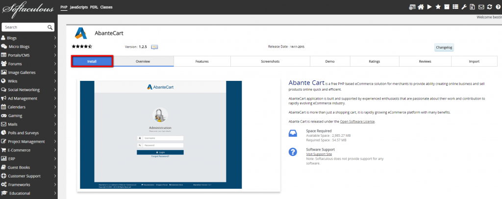The height and width of the screenshot is (199, 502).
Task: Expand the ERP category arrow
Action: tap(55, 159)
